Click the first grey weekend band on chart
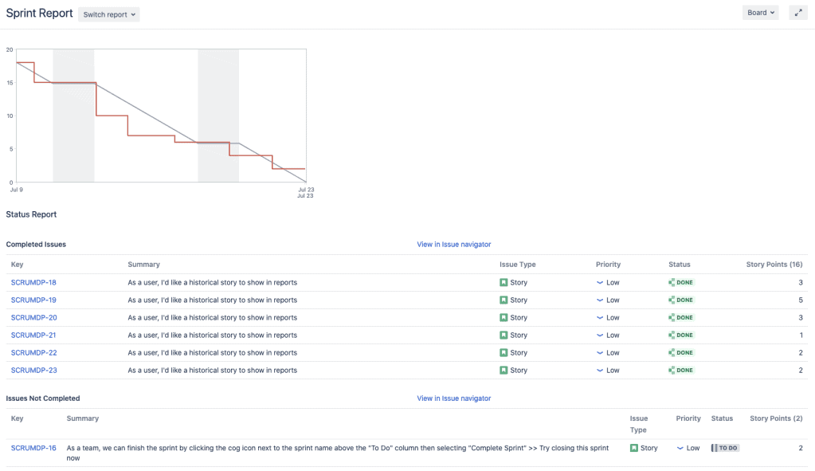 pos(73,143)
